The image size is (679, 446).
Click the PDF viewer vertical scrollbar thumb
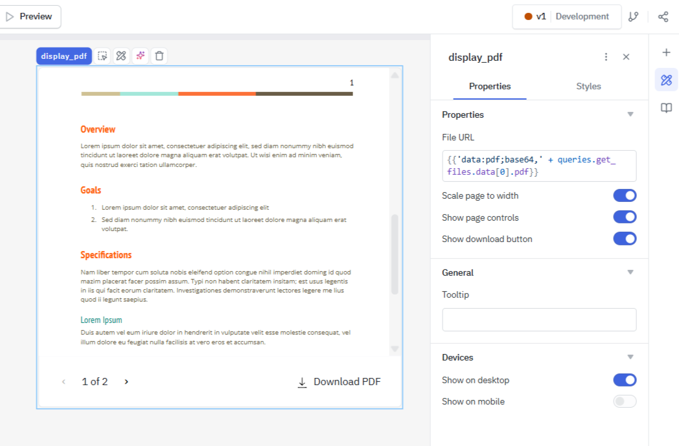[x=395, y=254]
